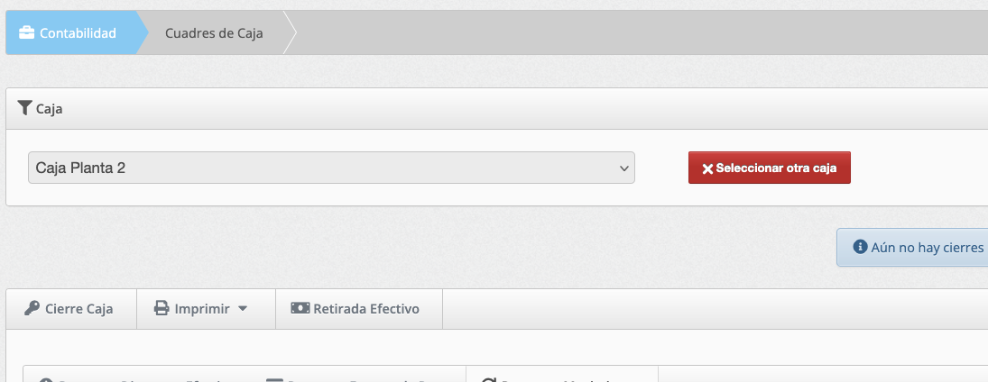Click the briefcase icon beside Contabilidad
The width and height of the screenshot is (988, 382).
click(x=27, y=33)
